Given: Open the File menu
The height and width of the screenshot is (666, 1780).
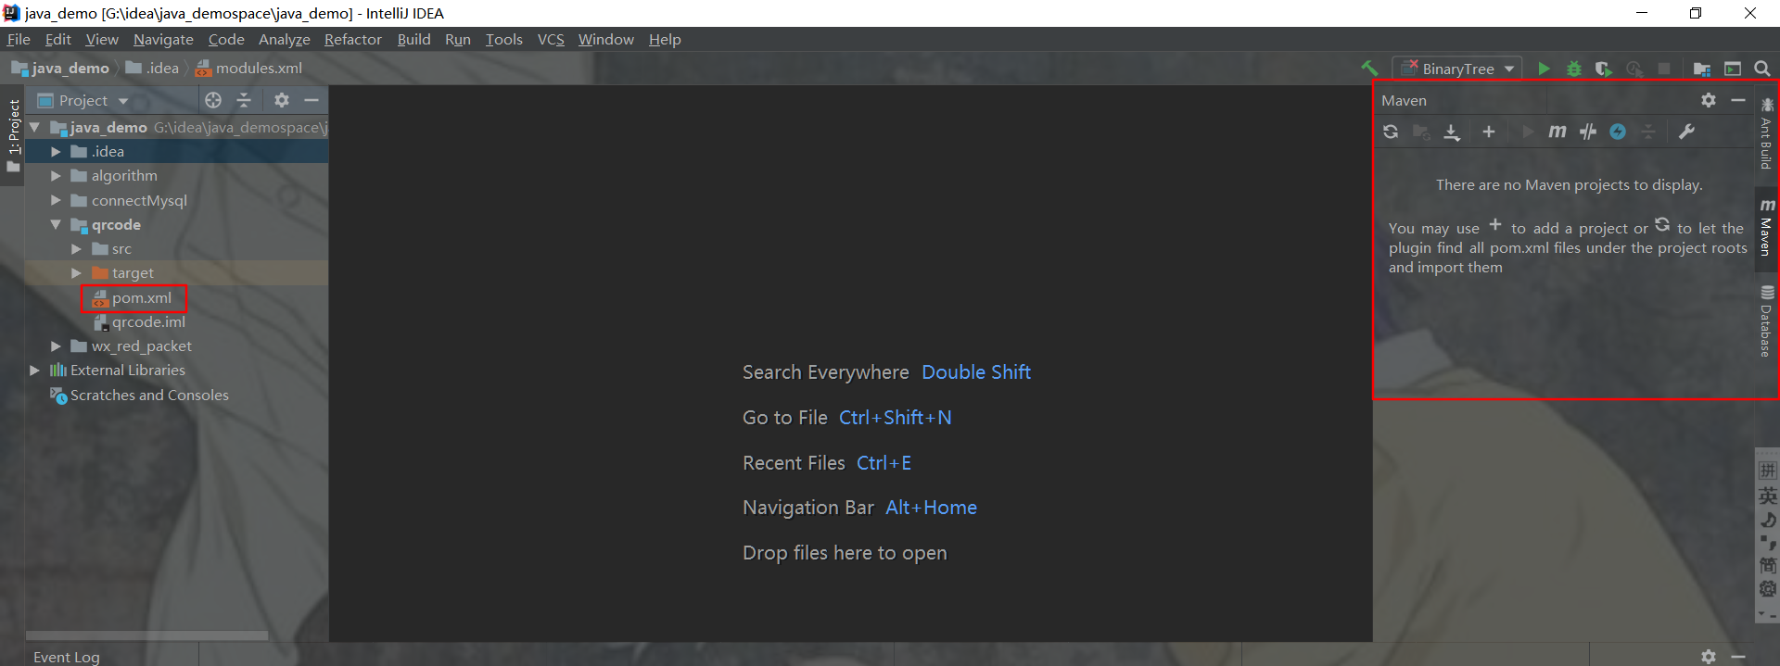Looking at the screenshot, I should click(x=19, y=39).
